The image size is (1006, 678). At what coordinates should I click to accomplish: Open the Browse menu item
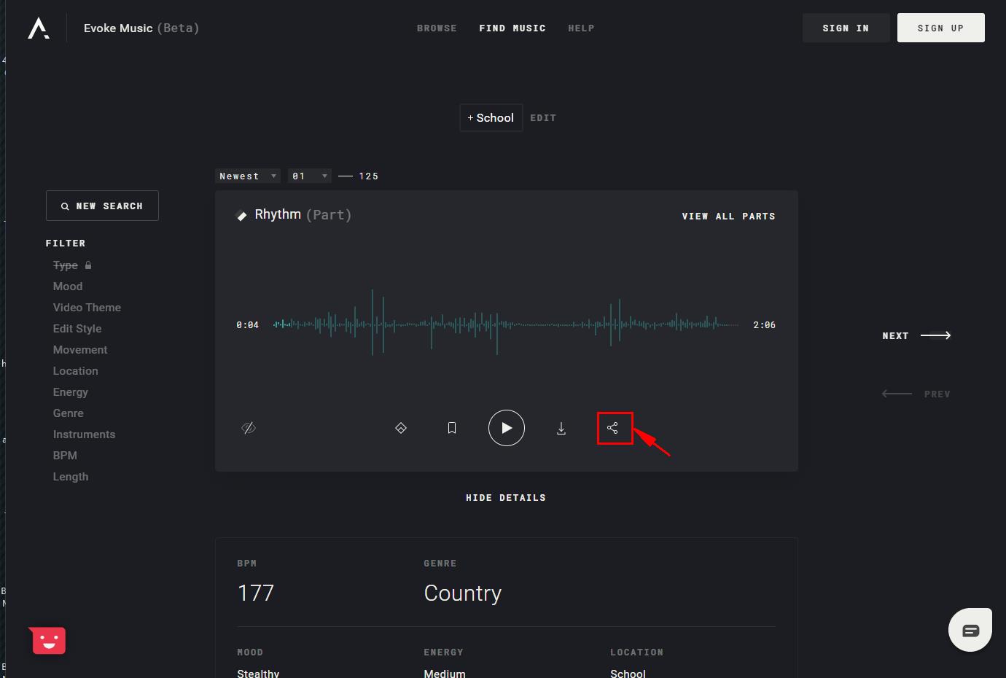pos(437,28)
